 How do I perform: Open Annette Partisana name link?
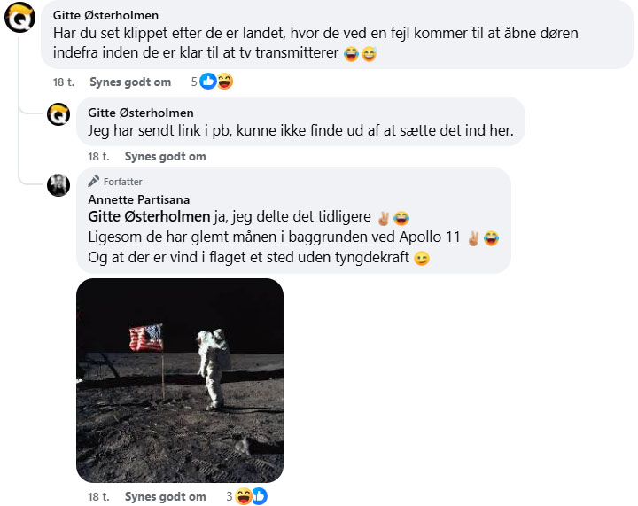(139, 199)
